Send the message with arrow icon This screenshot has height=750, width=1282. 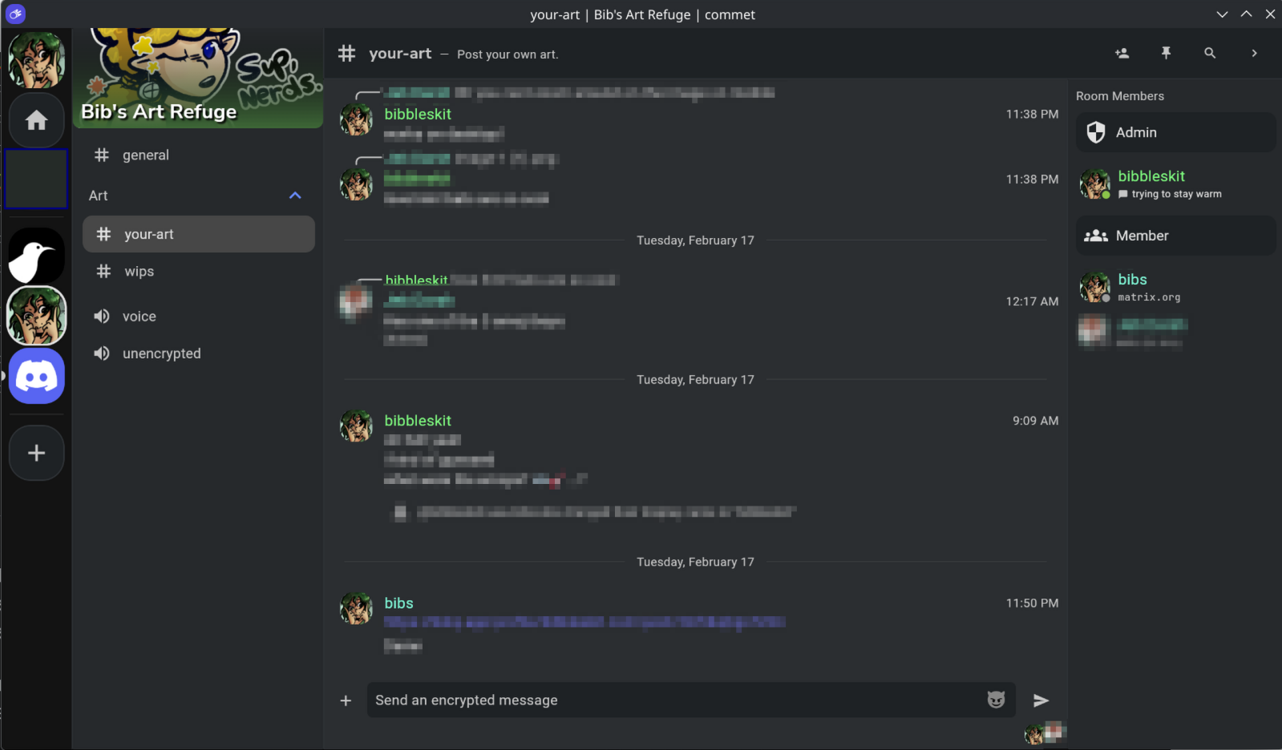click(x=1041, y=700)
